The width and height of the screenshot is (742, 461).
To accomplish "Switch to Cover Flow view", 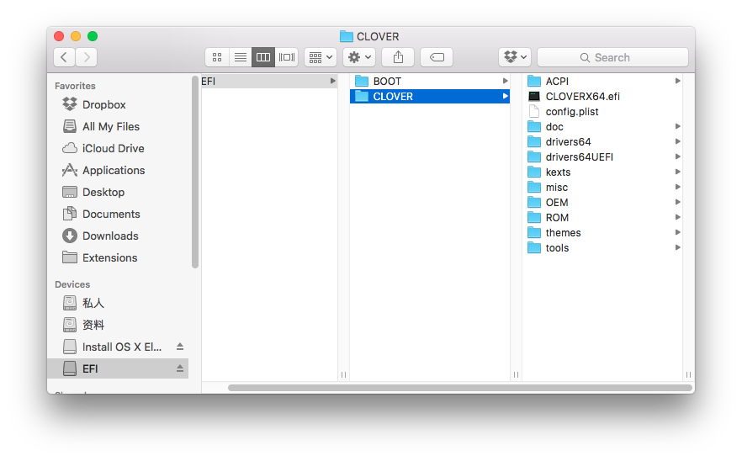I will [287, 57].
